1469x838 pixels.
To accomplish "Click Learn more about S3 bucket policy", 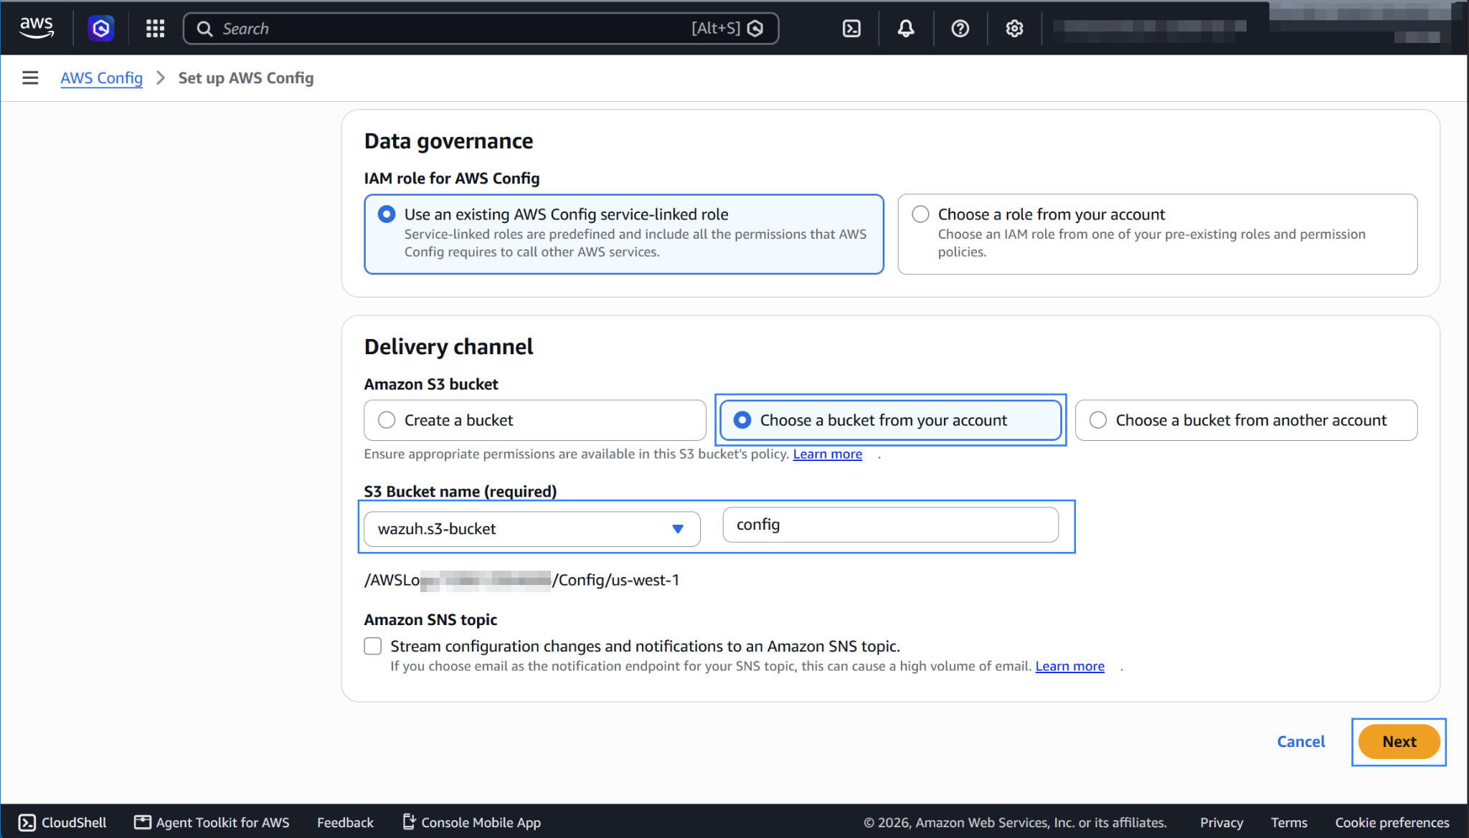I will pyautogui.click(x=827, y=454).
